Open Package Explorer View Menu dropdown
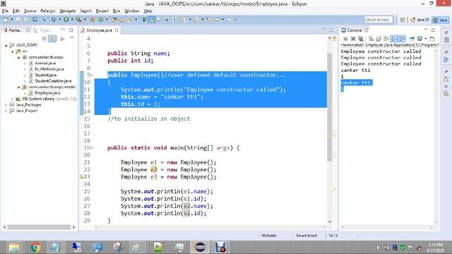Image resolution: width=452 pixels, height=254 pixels. [72, 37]
